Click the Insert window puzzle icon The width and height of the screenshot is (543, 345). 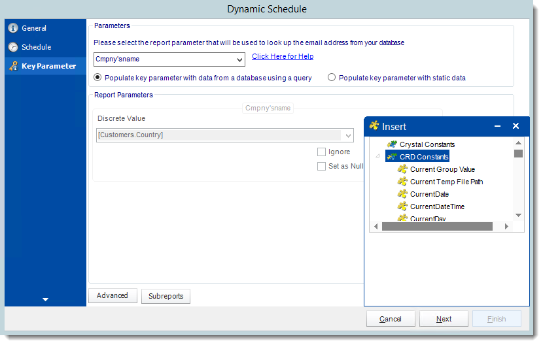[374, 126]
